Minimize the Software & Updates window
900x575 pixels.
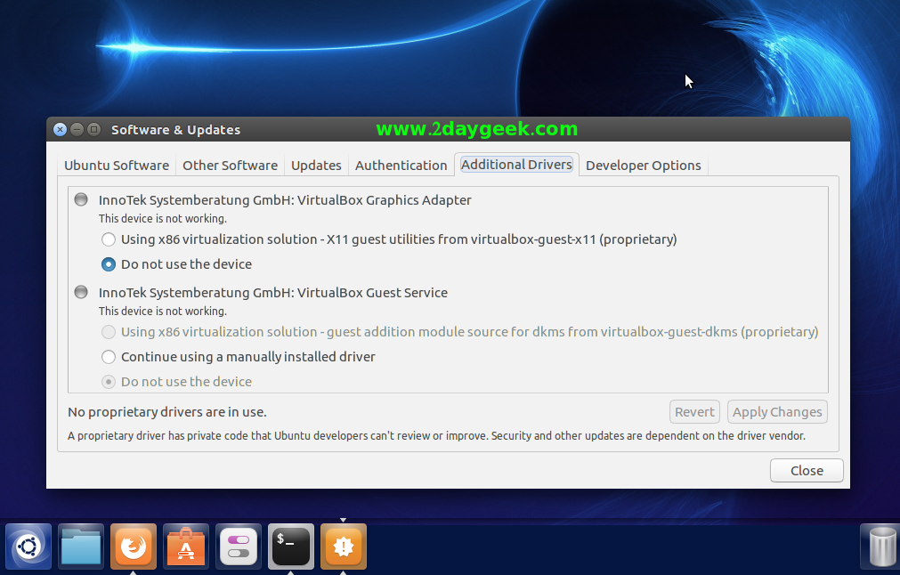(x=77, y=130)
